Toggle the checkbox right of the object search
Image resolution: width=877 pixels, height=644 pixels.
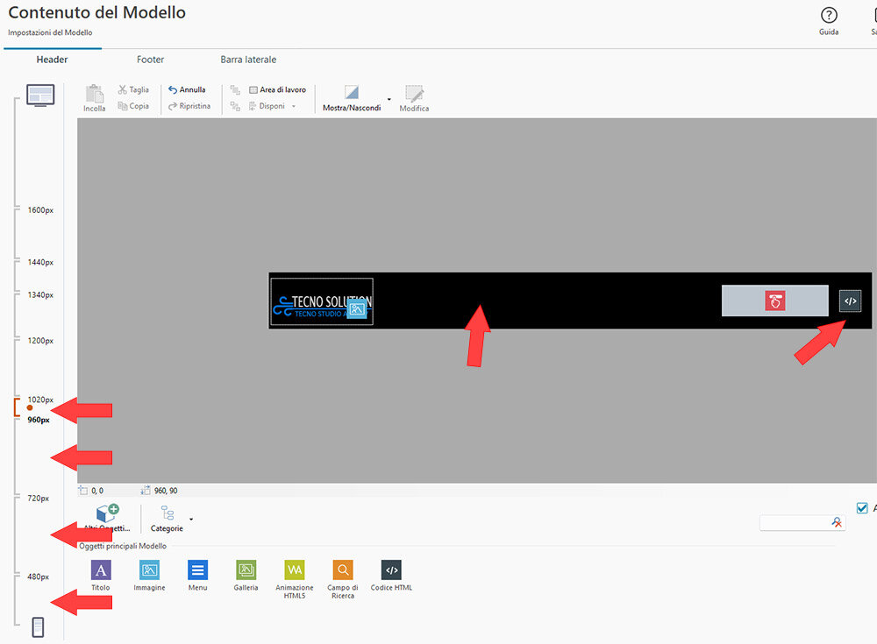[861, 507]
